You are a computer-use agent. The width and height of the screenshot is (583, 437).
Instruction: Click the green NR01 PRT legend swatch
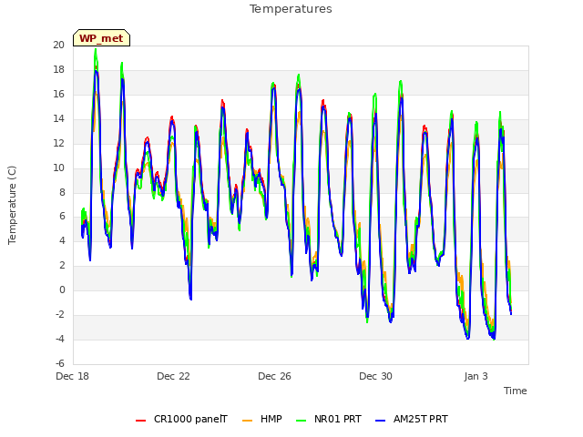[302, 421]
